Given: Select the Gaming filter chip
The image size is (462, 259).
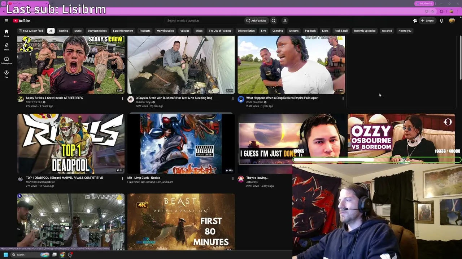Looking at the screenshot, I should (64, 31).
